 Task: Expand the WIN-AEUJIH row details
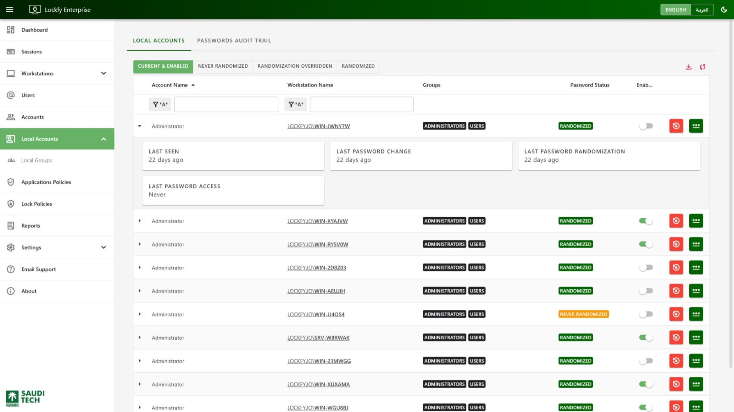140,291
